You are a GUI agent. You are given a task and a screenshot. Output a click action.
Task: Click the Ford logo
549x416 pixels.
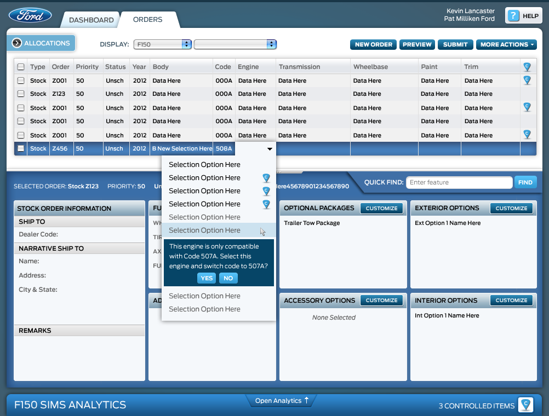[x=30, y=15]
